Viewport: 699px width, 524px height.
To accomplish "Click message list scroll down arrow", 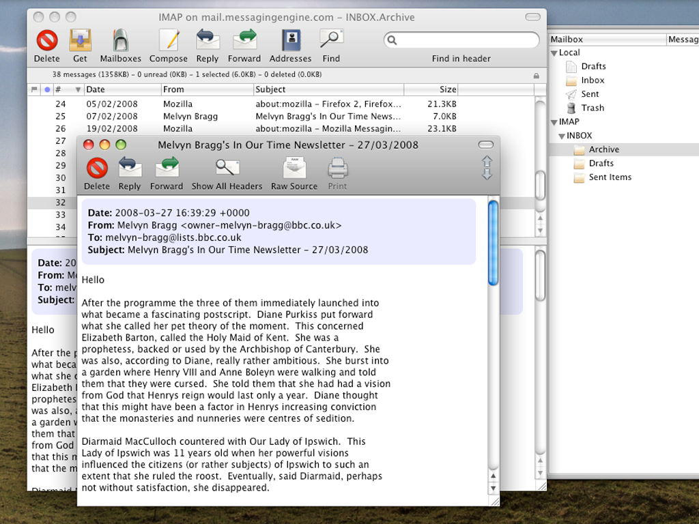I will [x=541, y=231].
